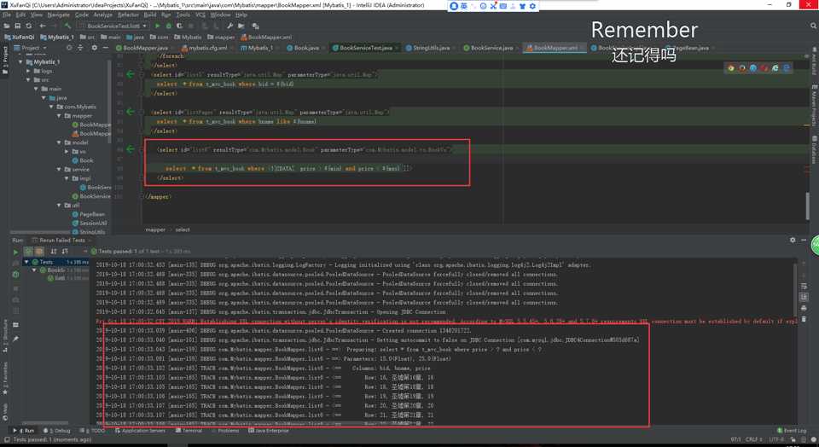
Task: Click the editor vertical scrollbar
Action: click(x=808, y=205)
